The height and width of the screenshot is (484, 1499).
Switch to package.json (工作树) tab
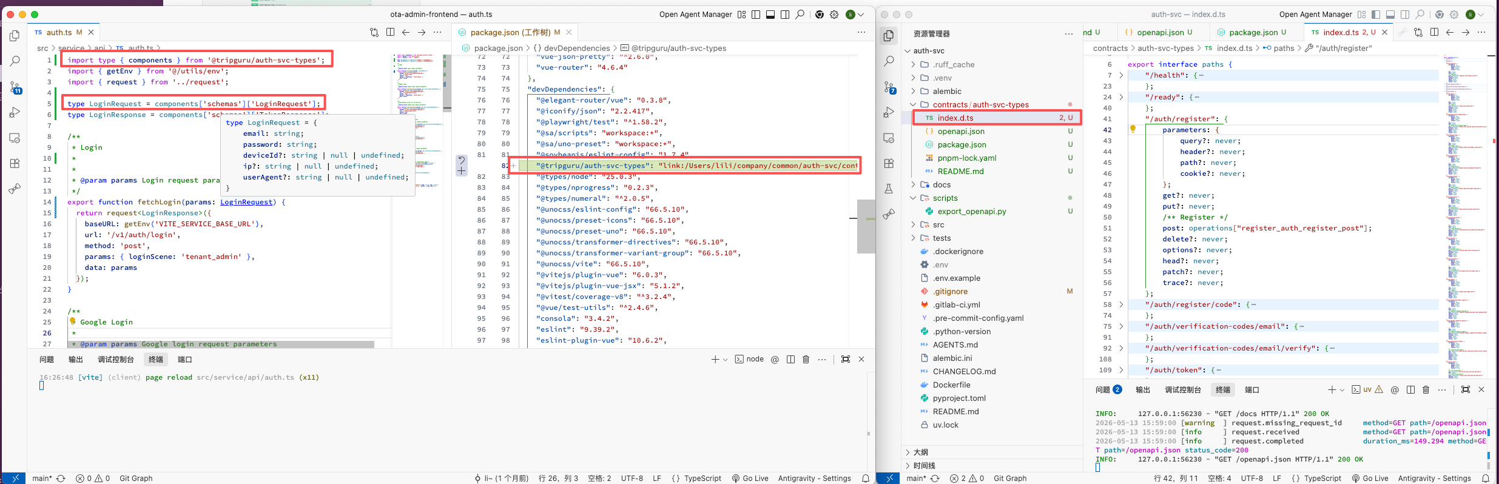(515, 32)
